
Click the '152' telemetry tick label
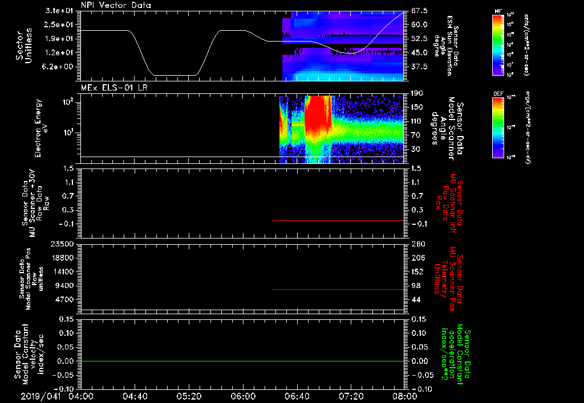(x=417, y=272)
